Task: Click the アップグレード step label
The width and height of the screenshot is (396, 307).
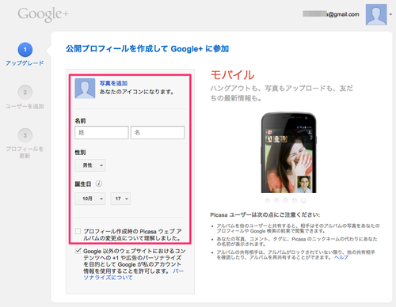Action: point(25,63)
